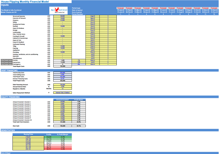This screenshot has height=154, width=219.
Task: Select the Total Repair Costs value
Action: click(x=62, y=66)
